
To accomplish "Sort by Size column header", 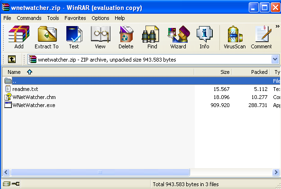I will (x=213, y=72).
